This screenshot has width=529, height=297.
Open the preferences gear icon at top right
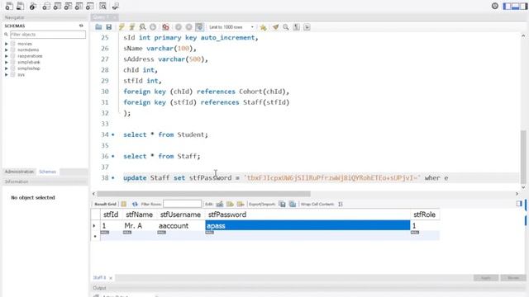point(494,6)
